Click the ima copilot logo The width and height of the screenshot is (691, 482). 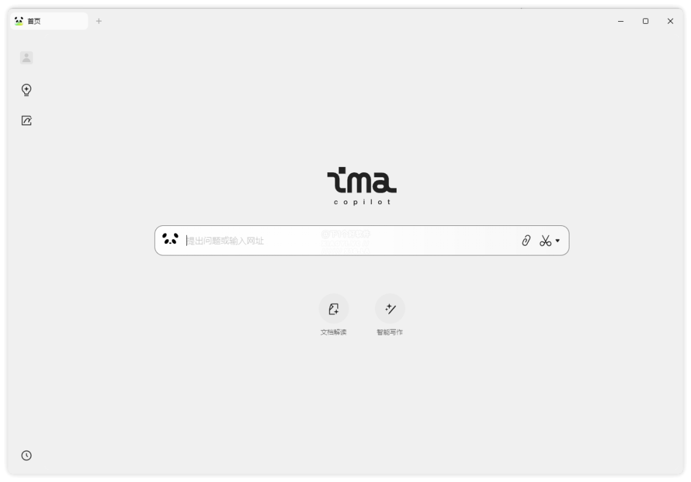pyautogui.click(x=361, y=186)
